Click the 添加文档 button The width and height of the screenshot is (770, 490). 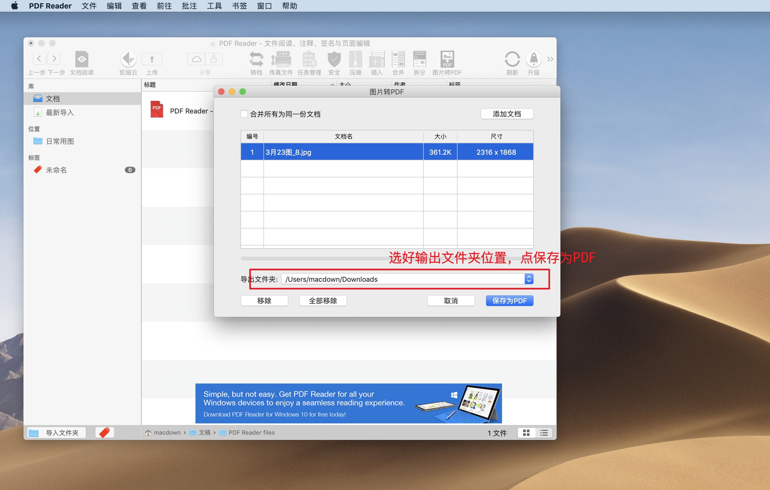[x=507, y=114]
